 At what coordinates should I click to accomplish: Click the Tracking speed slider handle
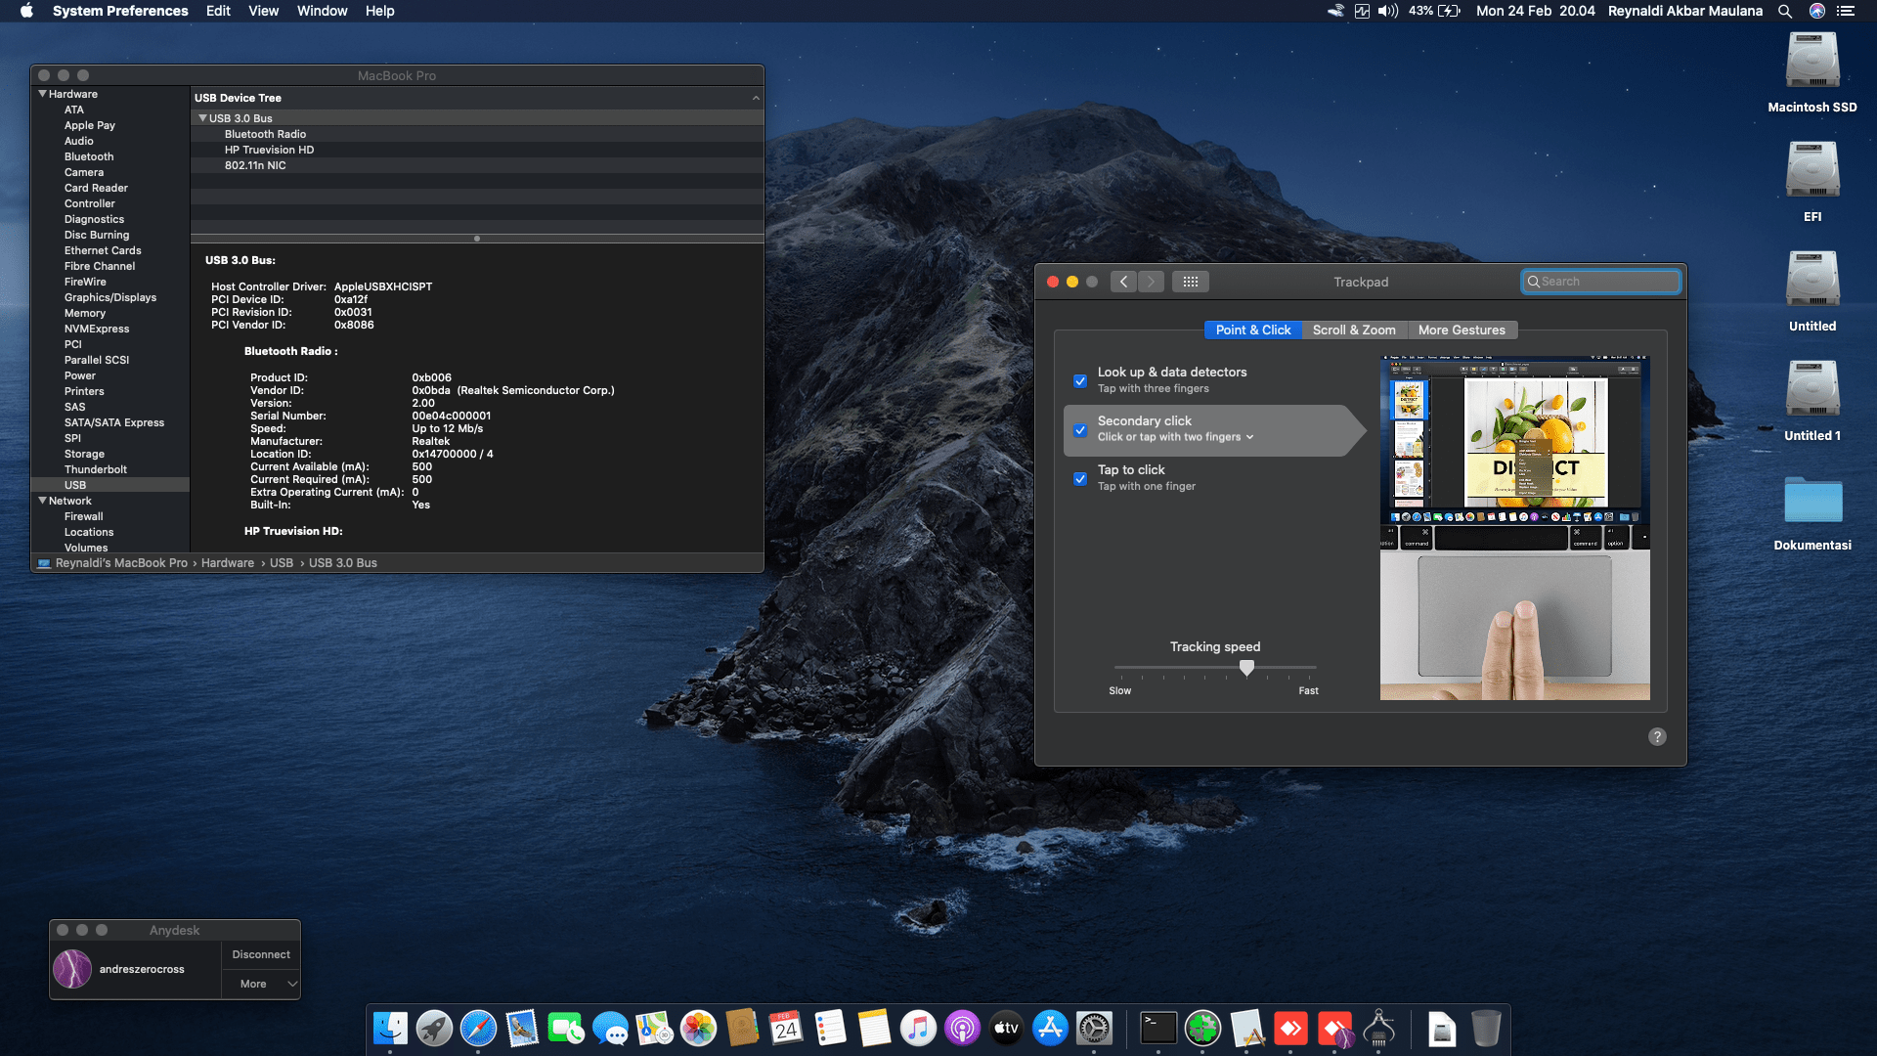1246,668
